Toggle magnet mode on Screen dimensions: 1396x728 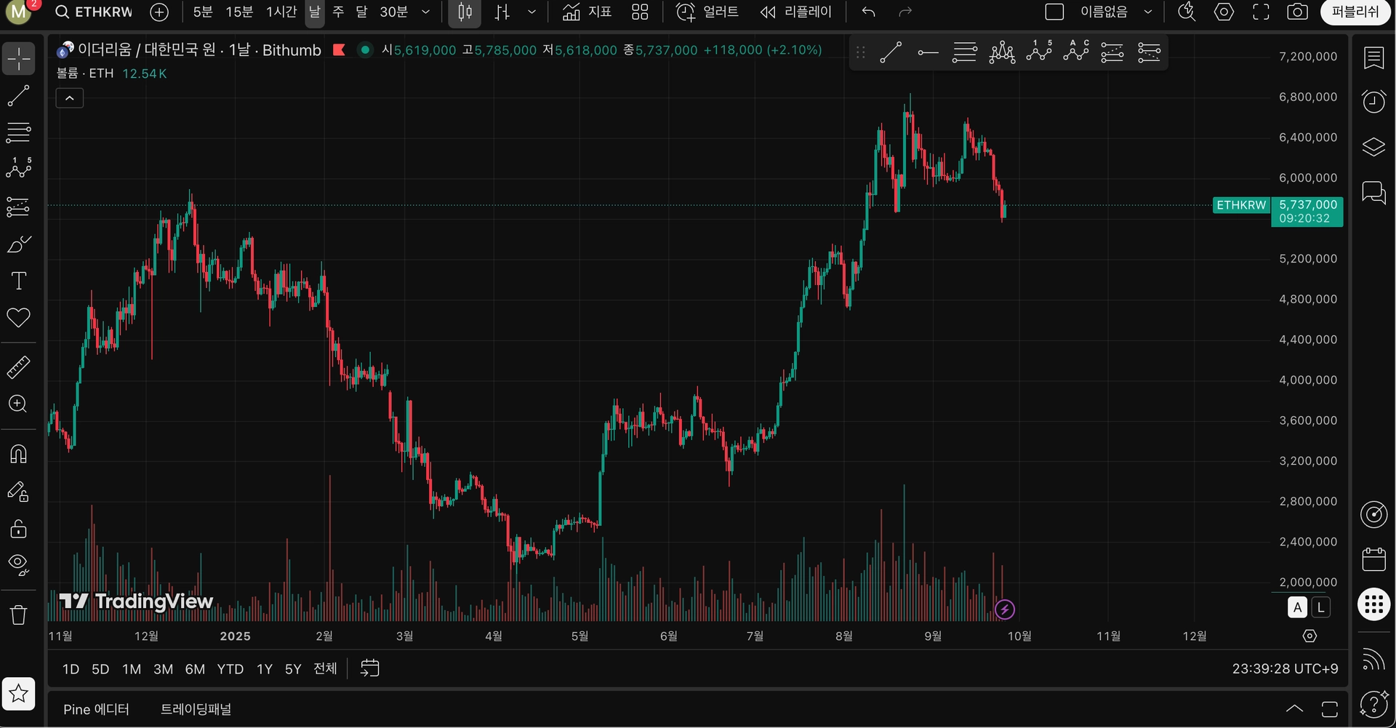click(x=18, y=454)
